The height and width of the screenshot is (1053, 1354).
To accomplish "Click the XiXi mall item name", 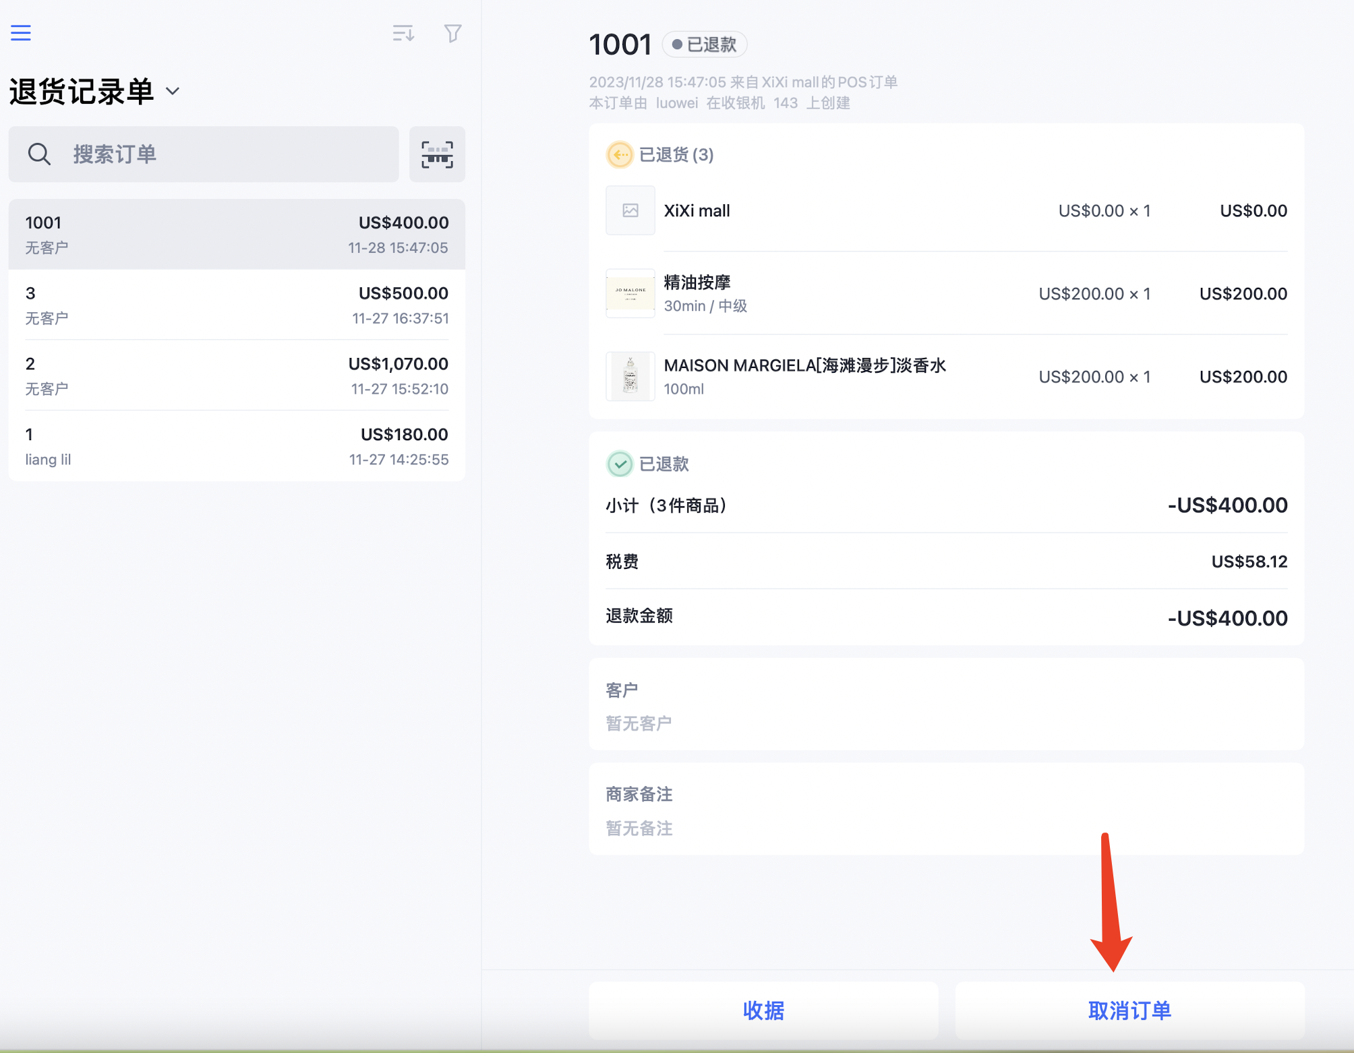I will click(697, 211).
